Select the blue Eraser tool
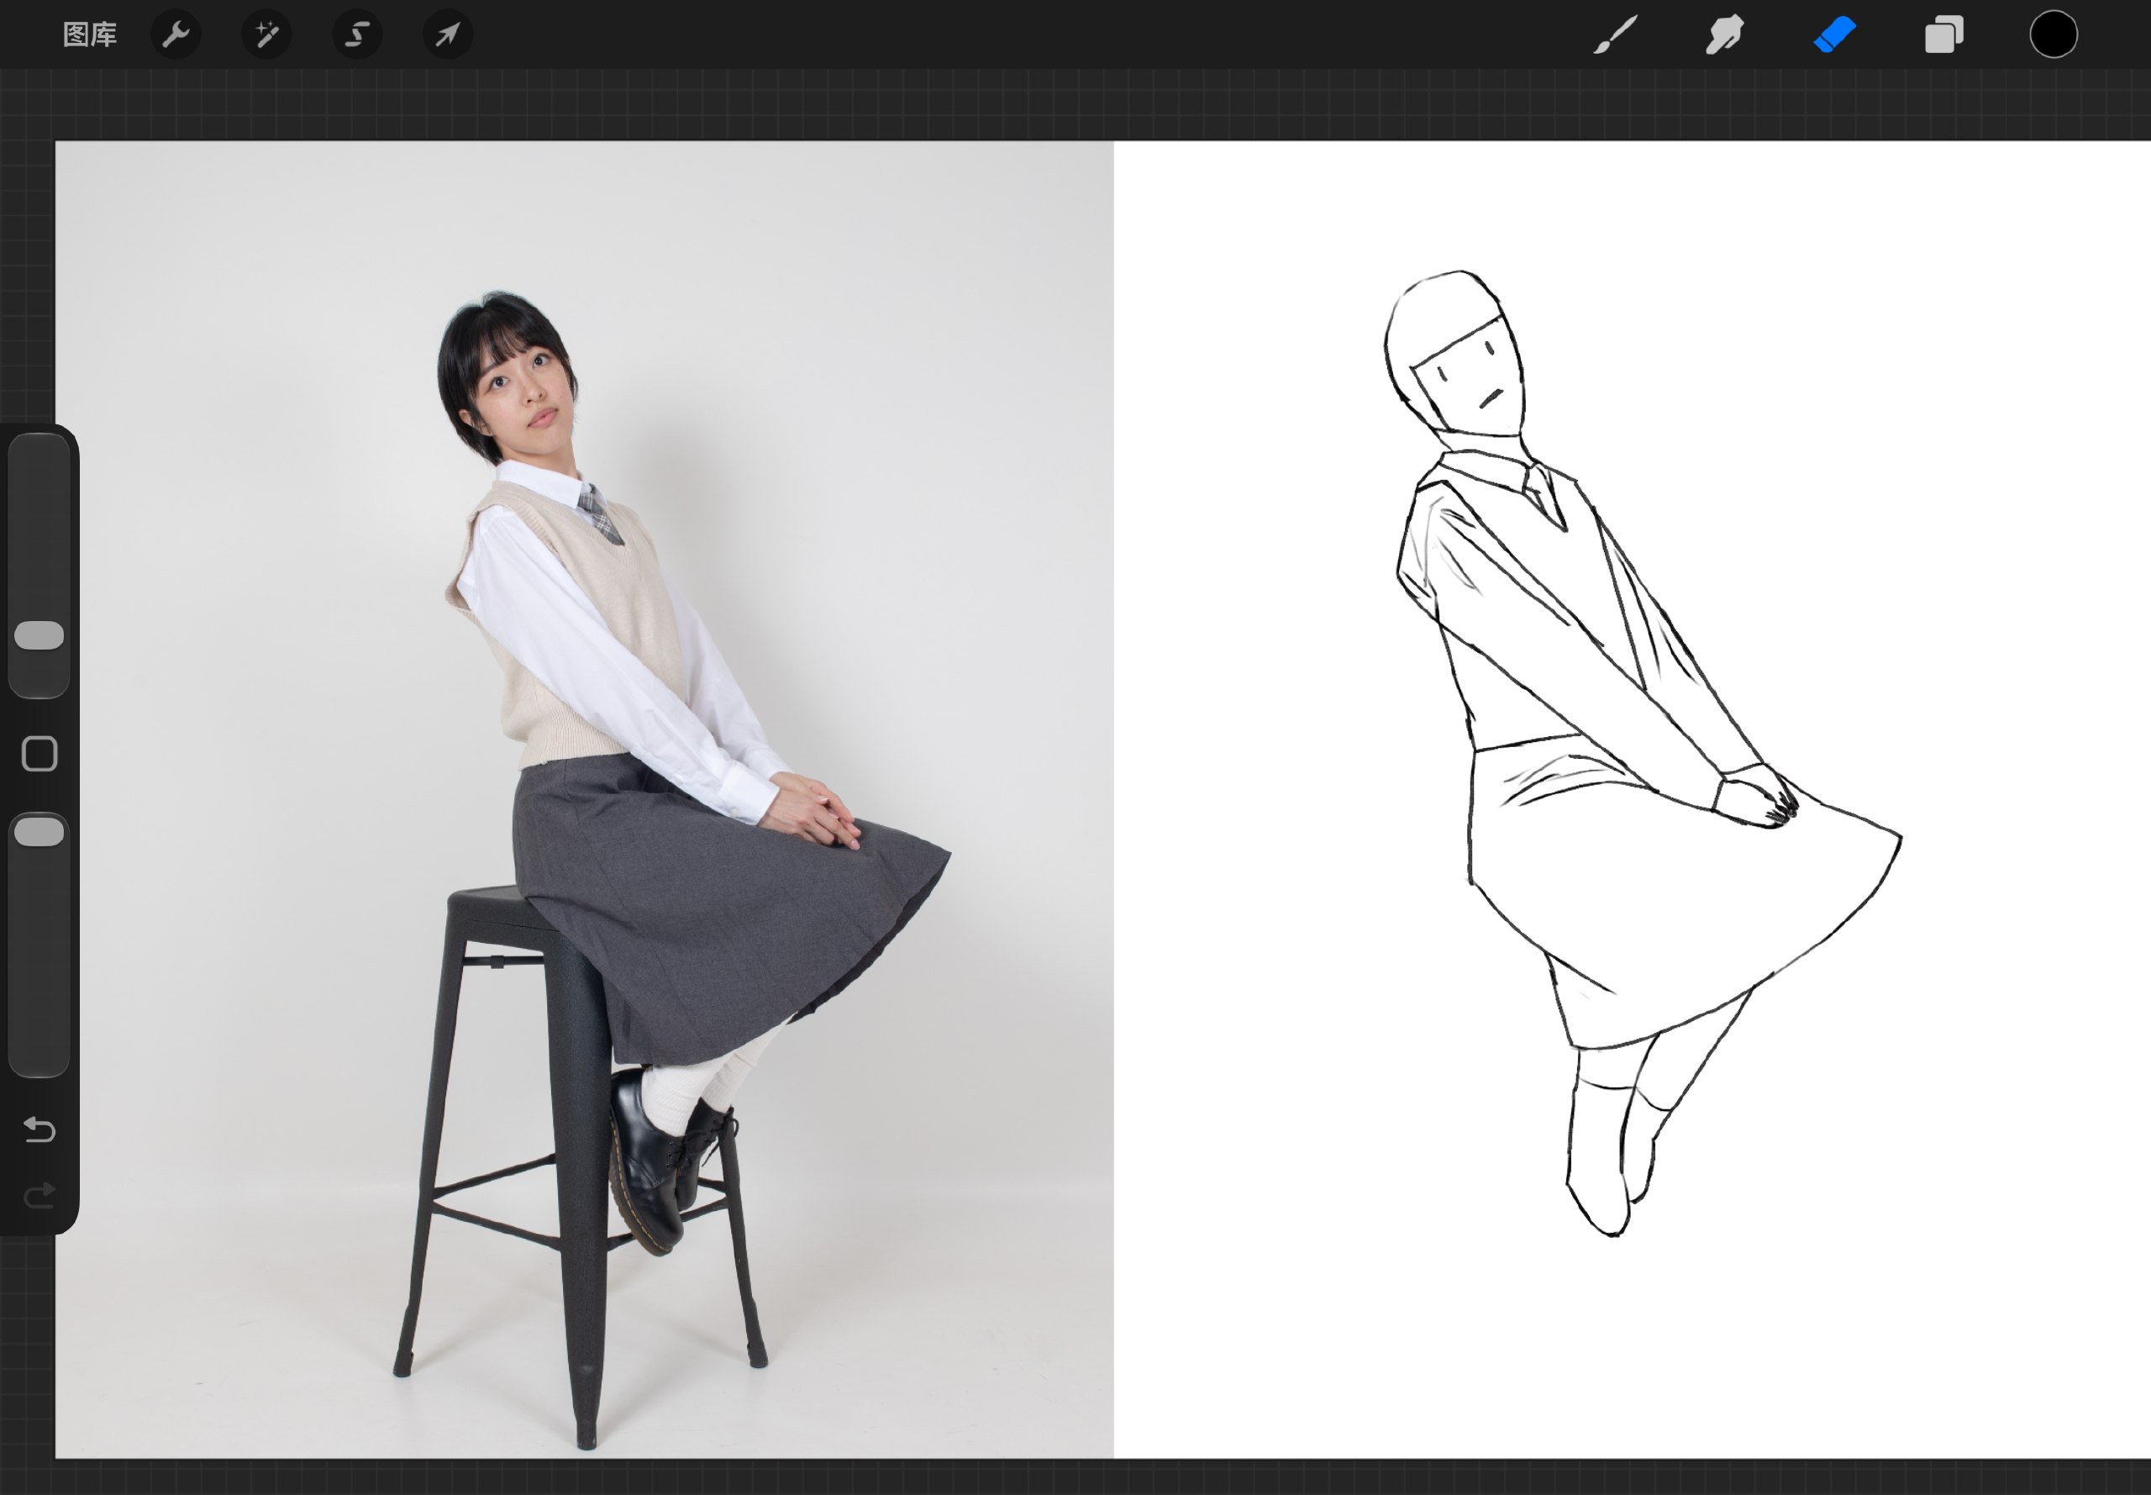 1834,35
